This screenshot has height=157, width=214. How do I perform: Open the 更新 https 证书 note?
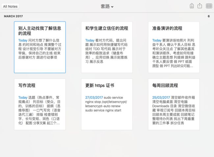tap(107, 104)
